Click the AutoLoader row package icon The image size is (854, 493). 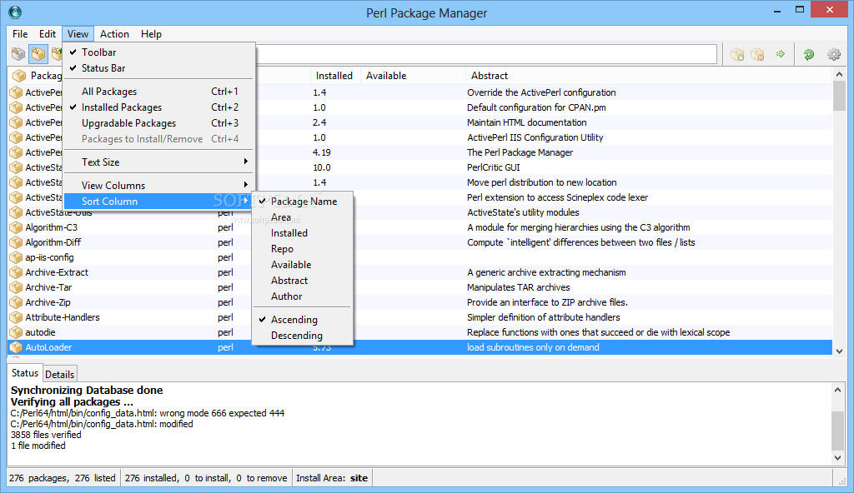tap(16, 347)
